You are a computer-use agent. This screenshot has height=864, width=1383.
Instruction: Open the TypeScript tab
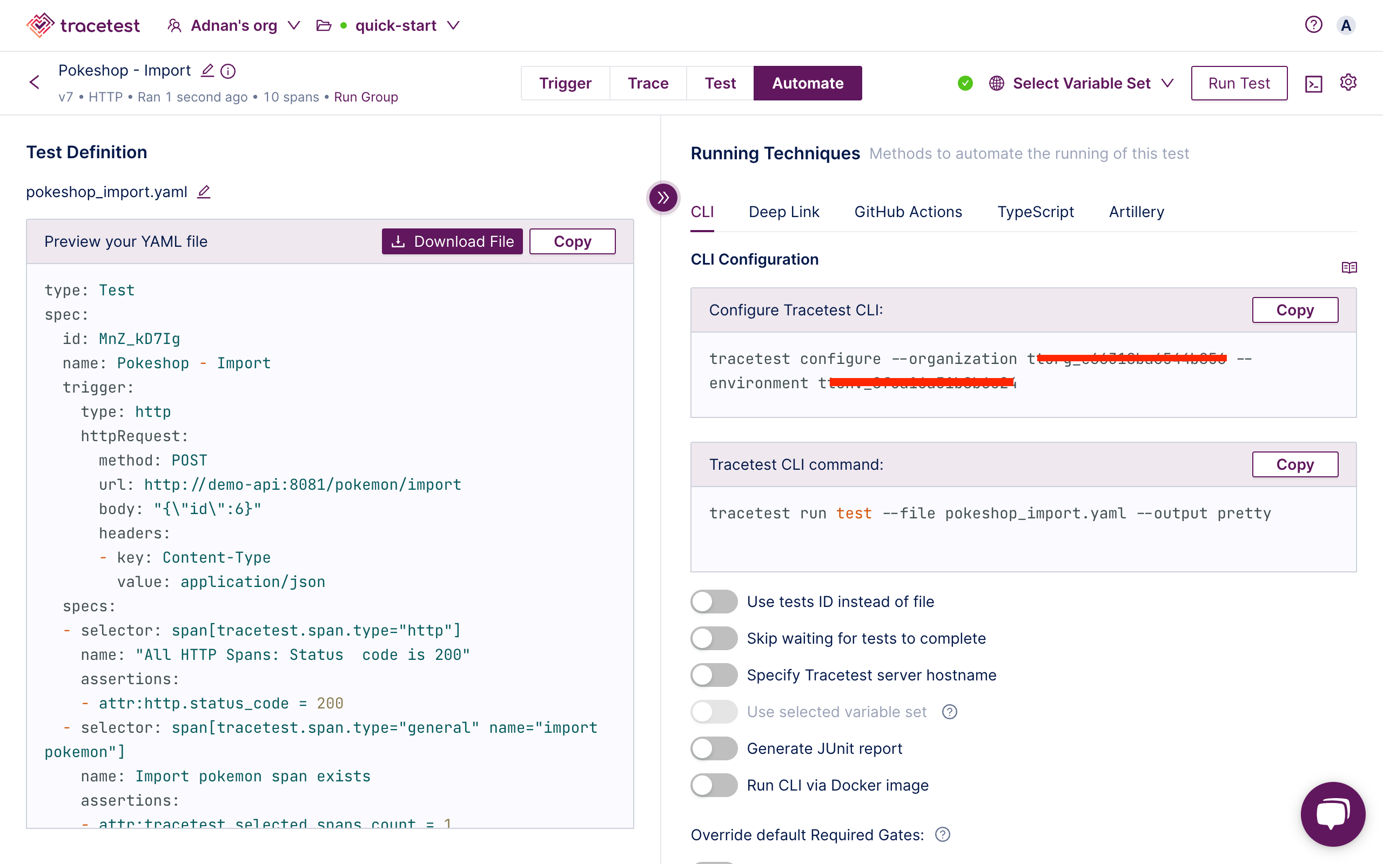point(1036,212)
